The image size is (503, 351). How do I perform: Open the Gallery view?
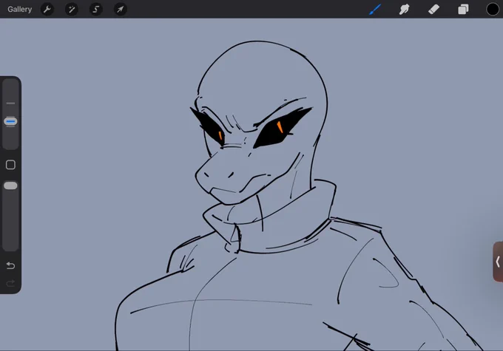(19, 10)
